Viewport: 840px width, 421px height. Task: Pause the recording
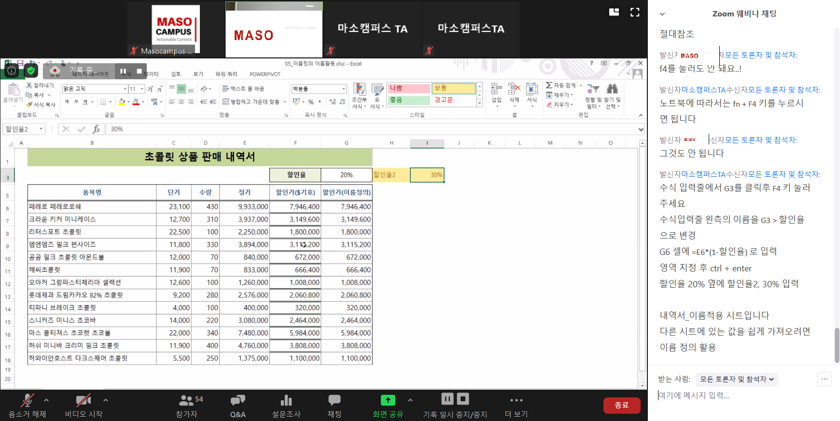pyautogui.click(x=447, y=399)
